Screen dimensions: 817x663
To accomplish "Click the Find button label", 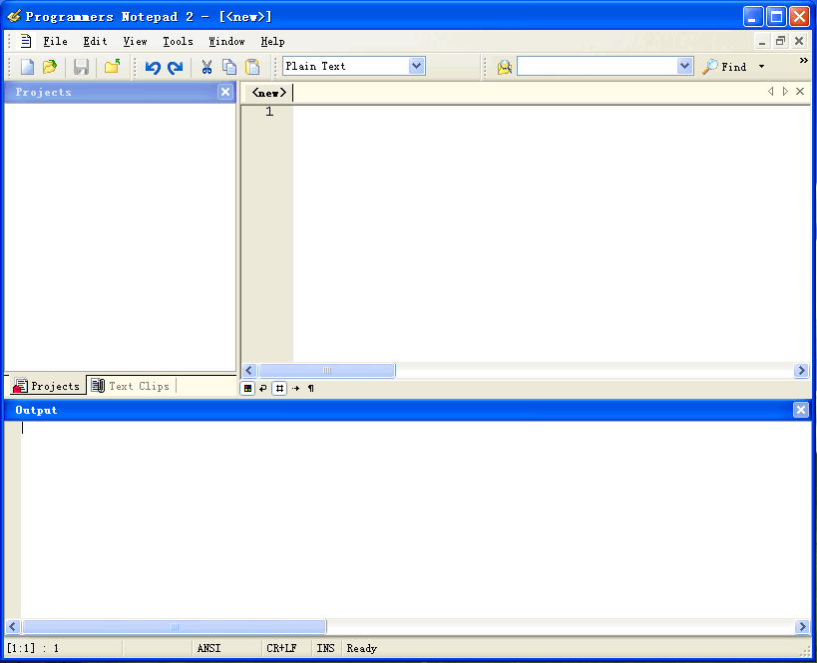I will 733,67.
